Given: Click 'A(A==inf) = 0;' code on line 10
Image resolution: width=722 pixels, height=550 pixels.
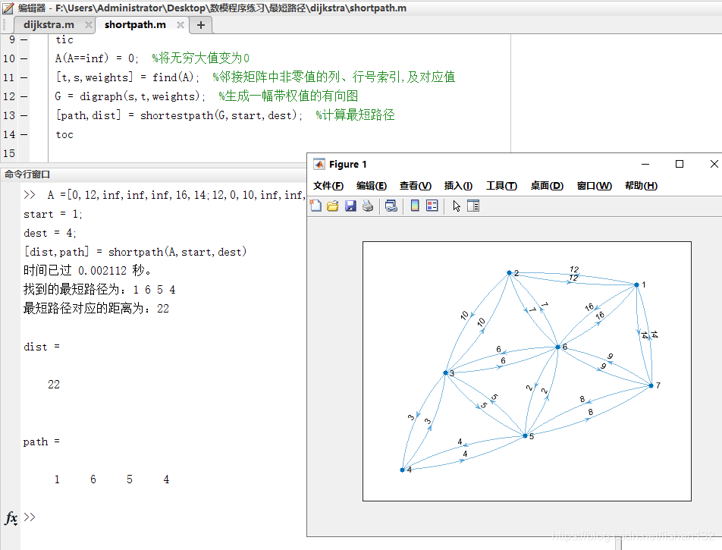Looking at the screenshot, I should (97, 58).
